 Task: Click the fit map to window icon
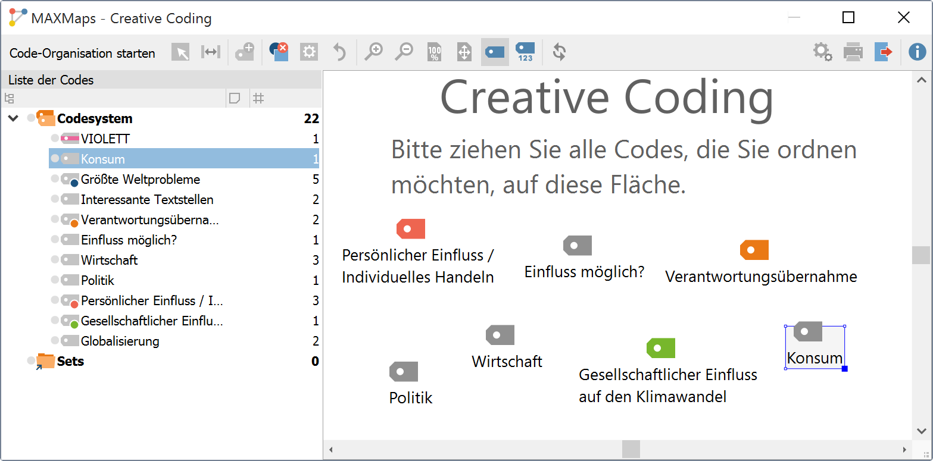[x=464, y=52]
